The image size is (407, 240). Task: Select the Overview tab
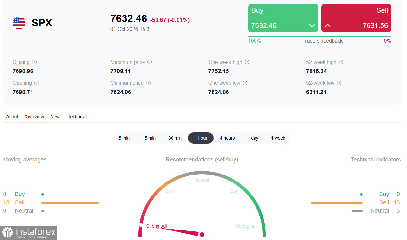point(34,117)
